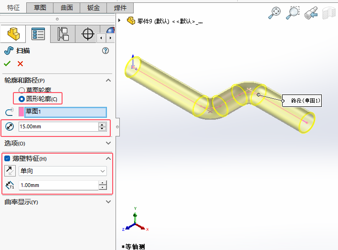Viewport: 338px width, 250px height.
Task: Click the path selection icon beside 草图1
Action: pos(9,112)
